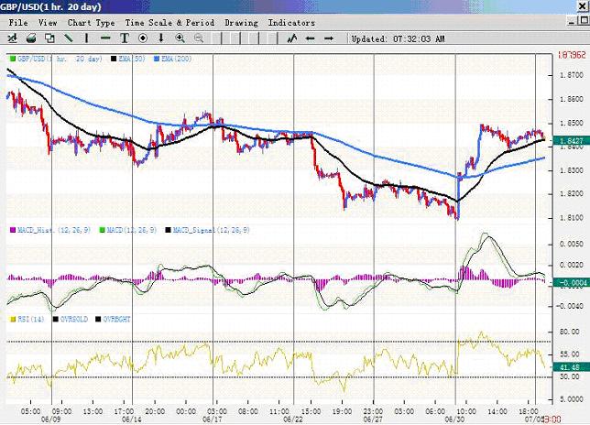590x425 pixels.
Task: Select the diagonal trend line tool
Action: tap(69, 38)
